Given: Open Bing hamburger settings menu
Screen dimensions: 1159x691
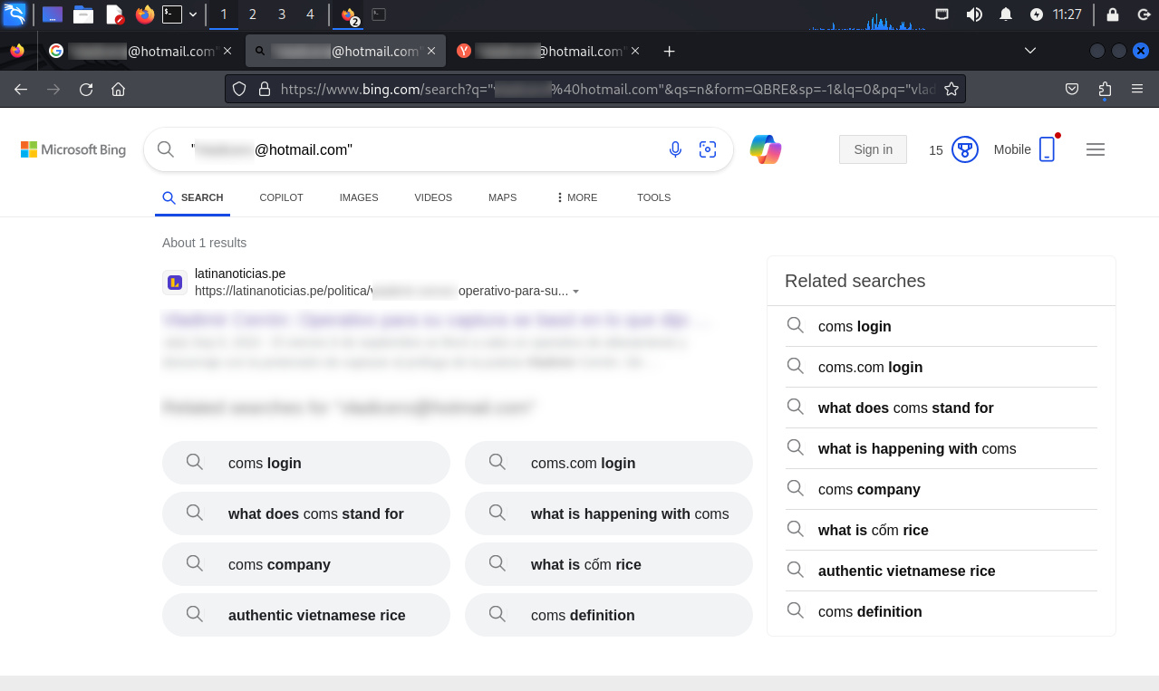Looking at the screenshot, I should click(x=1095, y=150).
